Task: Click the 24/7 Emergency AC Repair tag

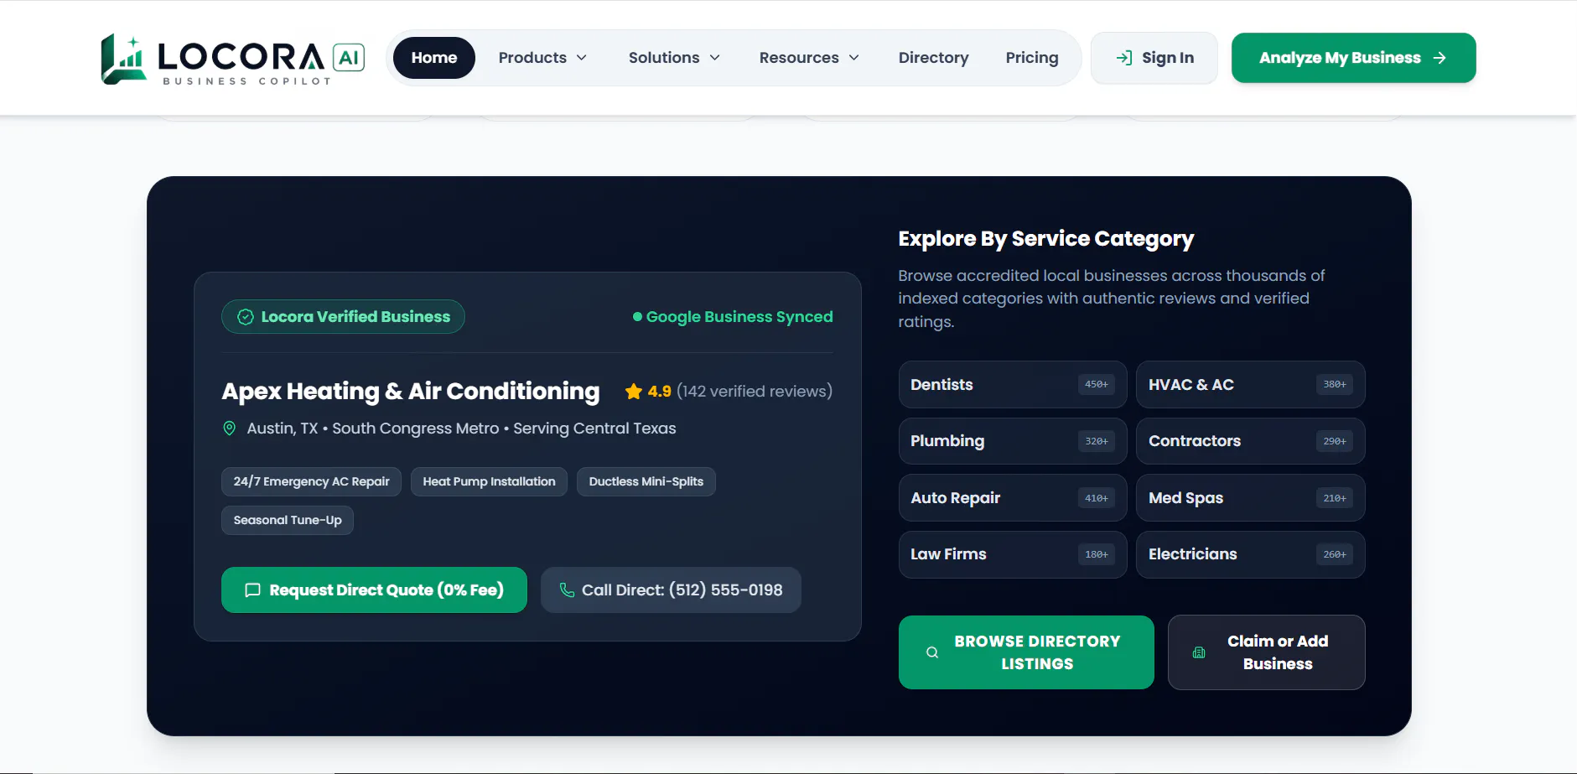Action: tap(312, 481)
